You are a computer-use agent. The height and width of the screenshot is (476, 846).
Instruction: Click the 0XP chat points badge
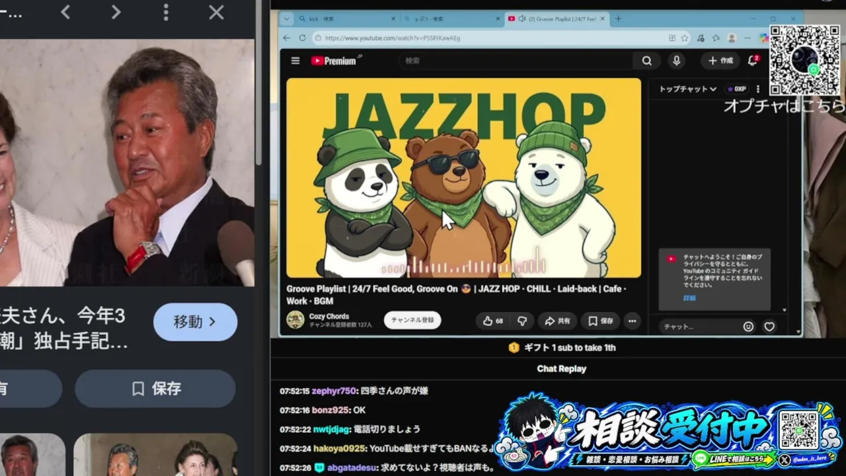click(x=736, y=89)
